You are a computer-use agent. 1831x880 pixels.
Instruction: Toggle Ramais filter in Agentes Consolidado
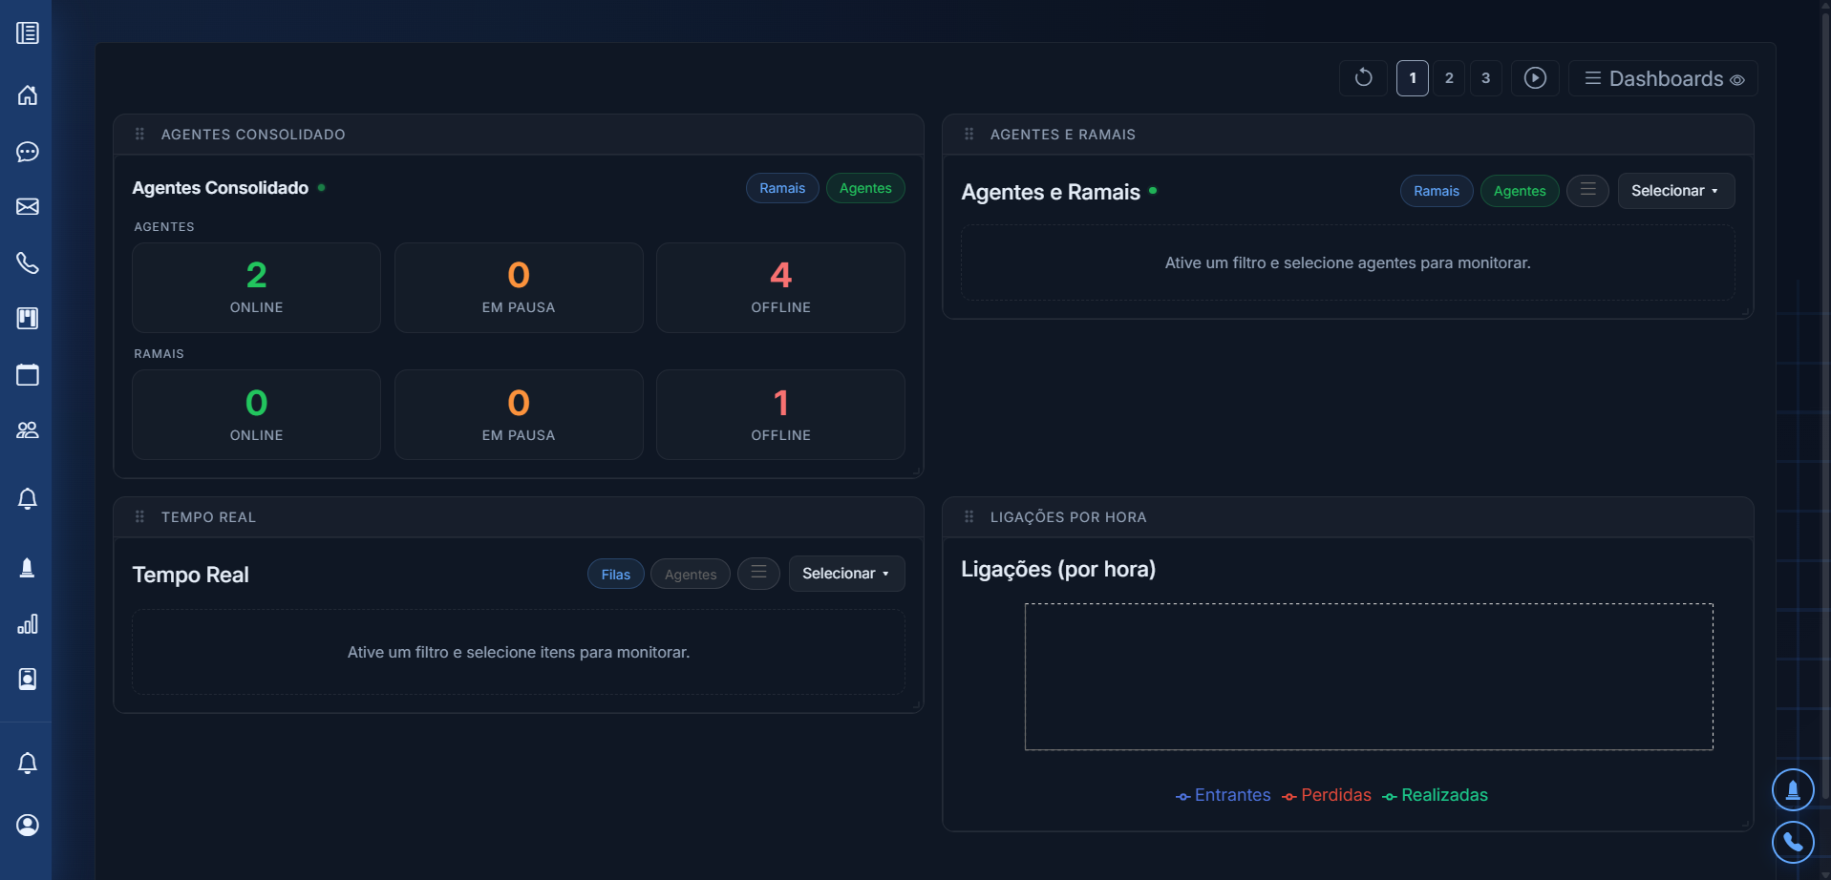(x=782, y=188)
